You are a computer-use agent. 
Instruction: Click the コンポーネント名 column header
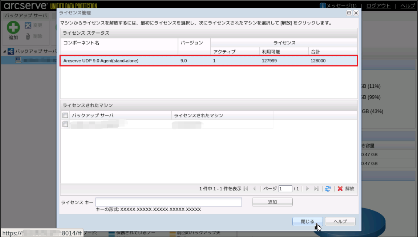point(119,47)
